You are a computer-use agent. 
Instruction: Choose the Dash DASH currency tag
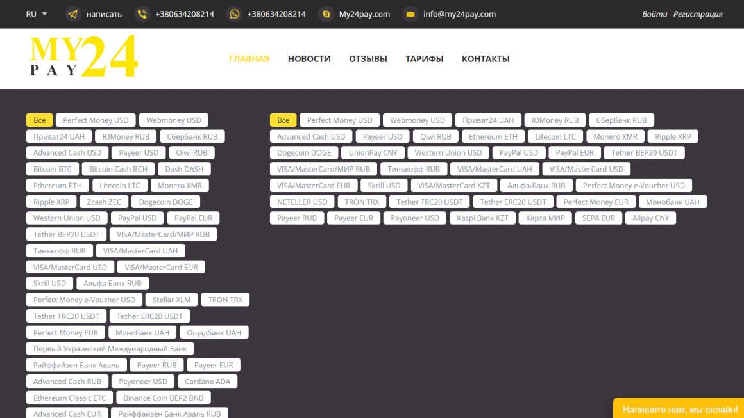point(184,169)
